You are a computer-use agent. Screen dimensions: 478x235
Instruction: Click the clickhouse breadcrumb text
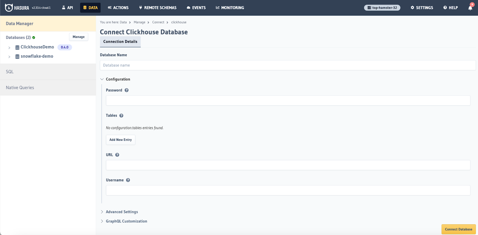click(179, 22)
